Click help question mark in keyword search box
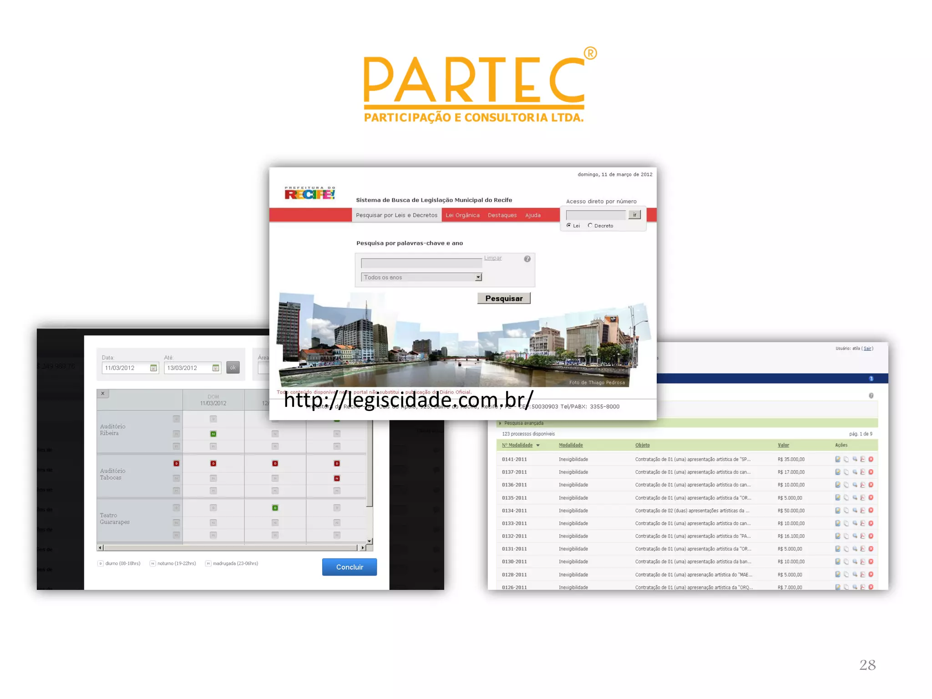 pos(527,258)
